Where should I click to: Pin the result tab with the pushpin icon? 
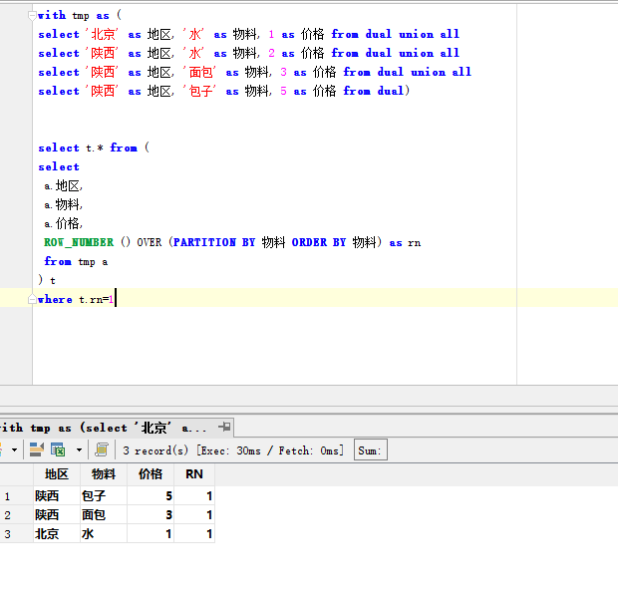pos(224,427)
